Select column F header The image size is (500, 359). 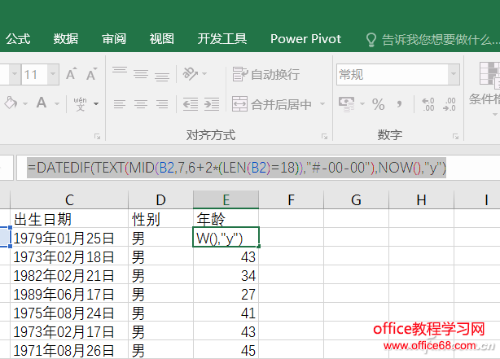tap(292, 200)
